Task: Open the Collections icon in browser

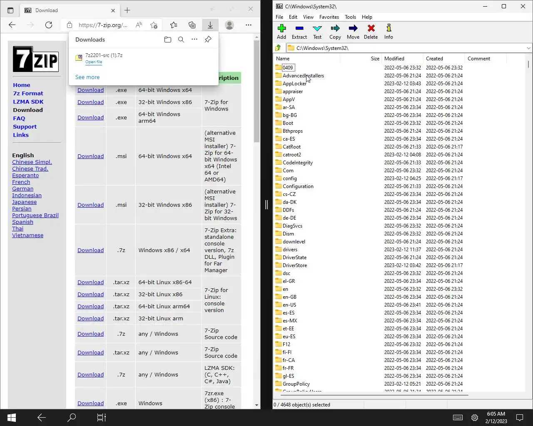Action: tap(192, 25)
